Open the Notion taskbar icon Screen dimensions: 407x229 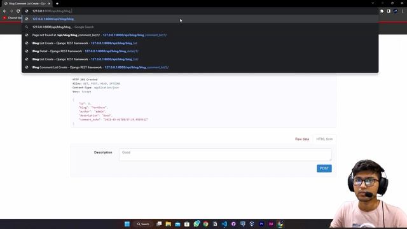[215, 224]
